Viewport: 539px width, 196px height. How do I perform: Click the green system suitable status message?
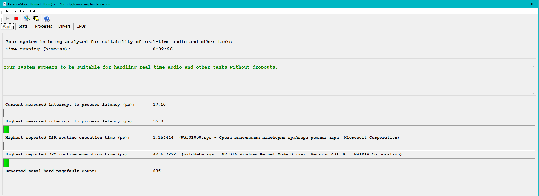[x=141, y=67]
